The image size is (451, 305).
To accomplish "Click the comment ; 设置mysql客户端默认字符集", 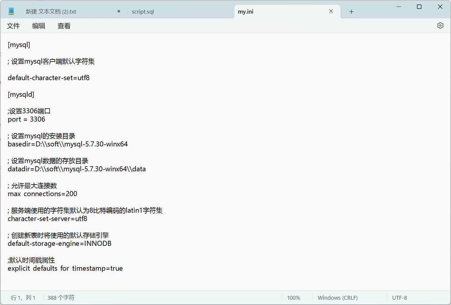I will click(x=51, y=61).
